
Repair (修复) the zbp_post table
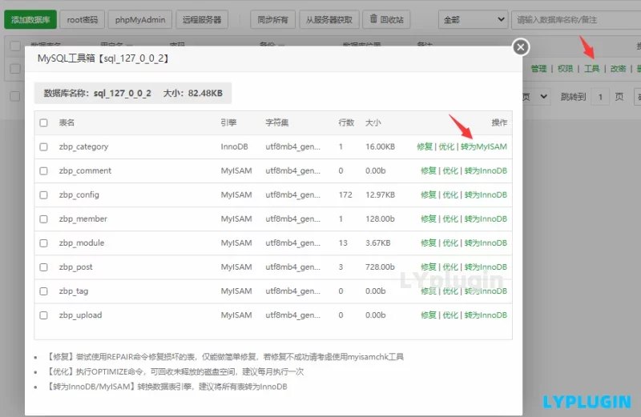tap(429, 267)
